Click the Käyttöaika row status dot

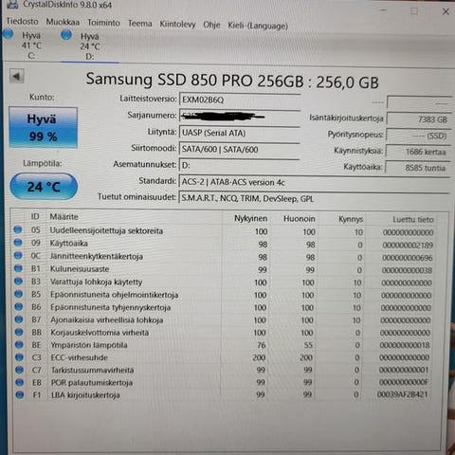pos(18,243)
